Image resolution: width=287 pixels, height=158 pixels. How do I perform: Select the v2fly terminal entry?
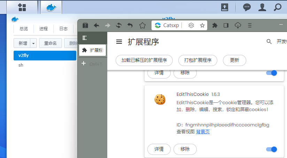[45, 56]
